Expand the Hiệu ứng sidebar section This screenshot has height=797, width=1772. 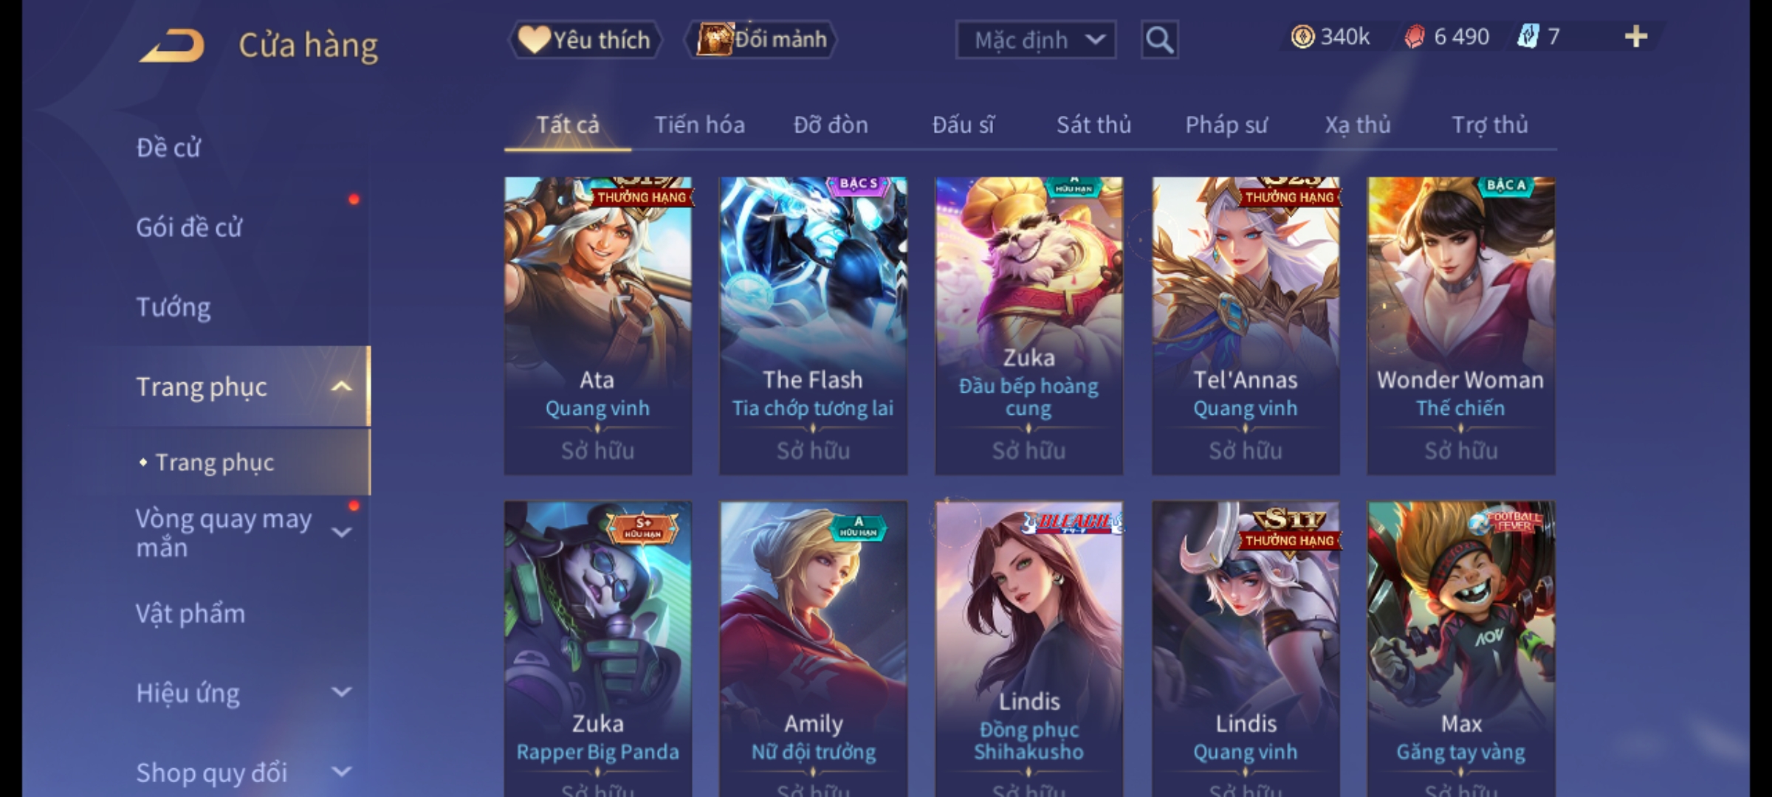pyautogui.click(x=341, y=692)
